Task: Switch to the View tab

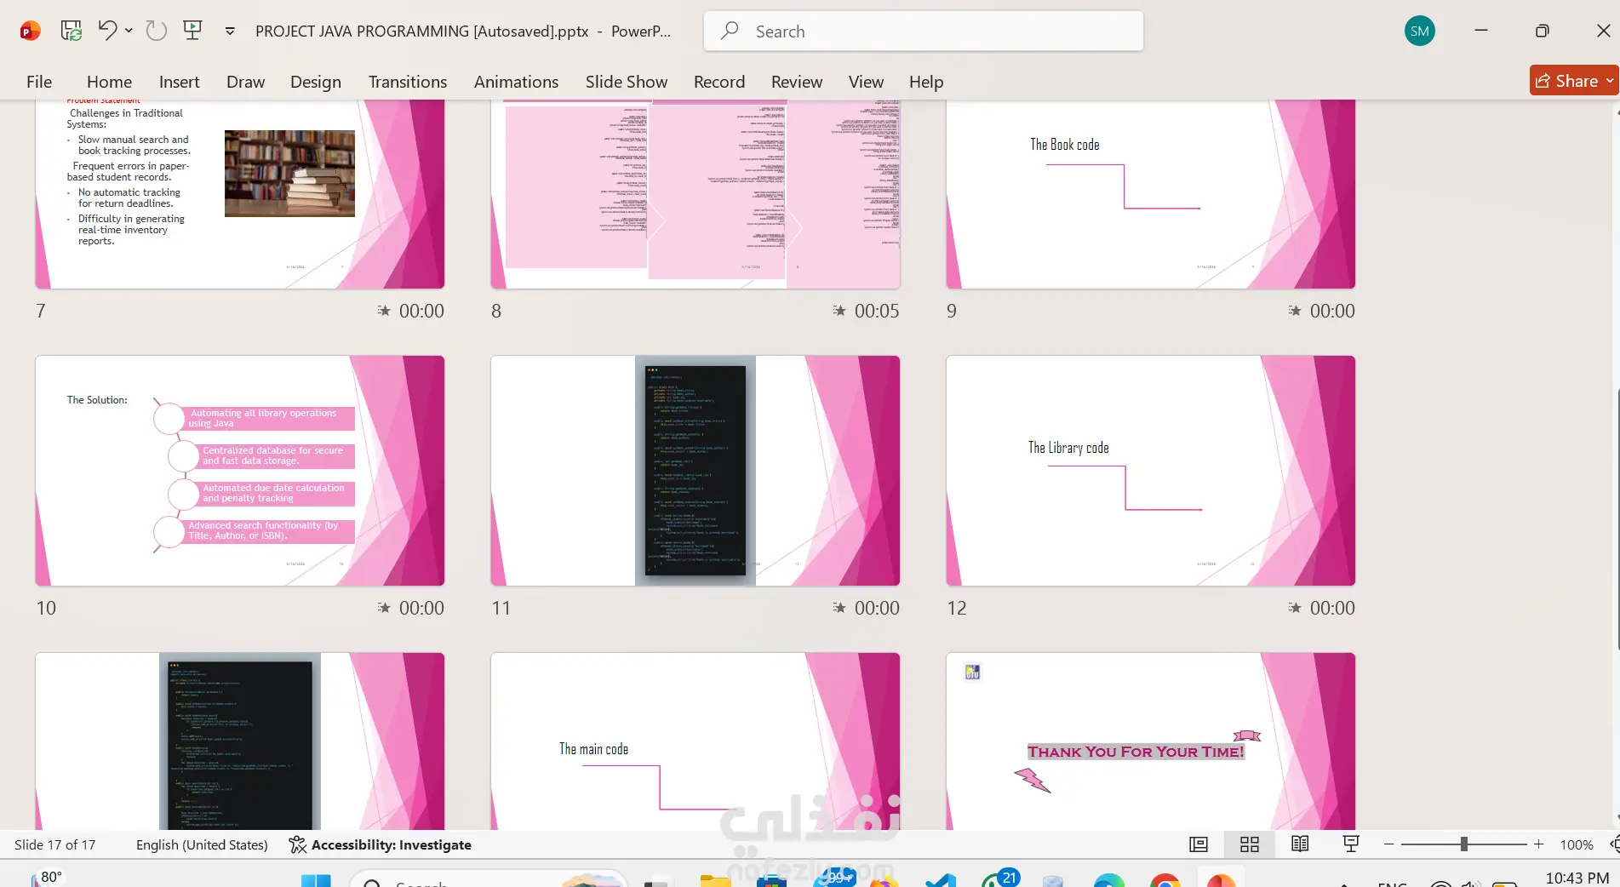Action: point(866,82)
